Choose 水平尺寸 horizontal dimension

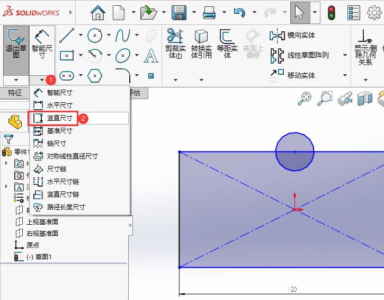point(80,105)
